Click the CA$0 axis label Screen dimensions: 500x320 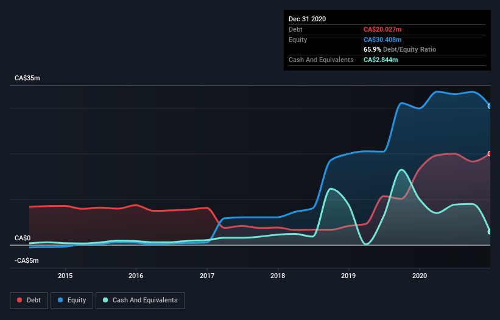click(23, 238)
